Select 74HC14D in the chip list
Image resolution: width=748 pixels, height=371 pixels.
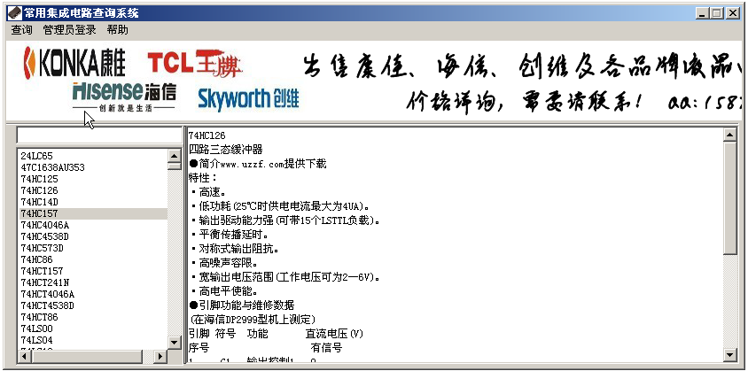point(94,202)
